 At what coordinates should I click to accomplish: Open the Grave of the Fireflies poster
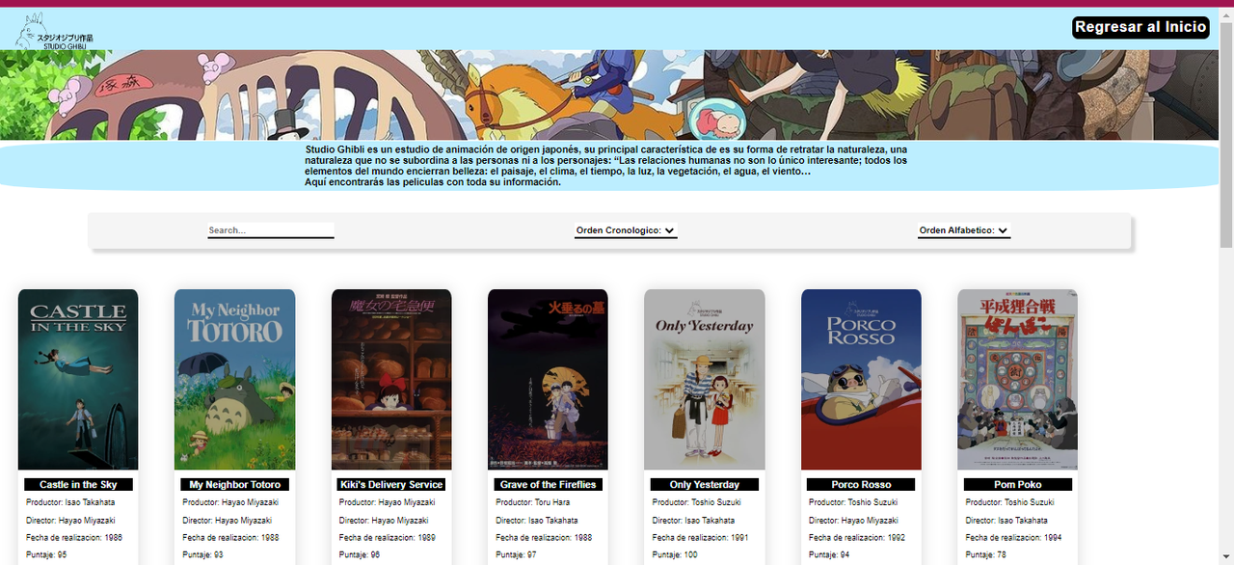[x=548, y=380]
